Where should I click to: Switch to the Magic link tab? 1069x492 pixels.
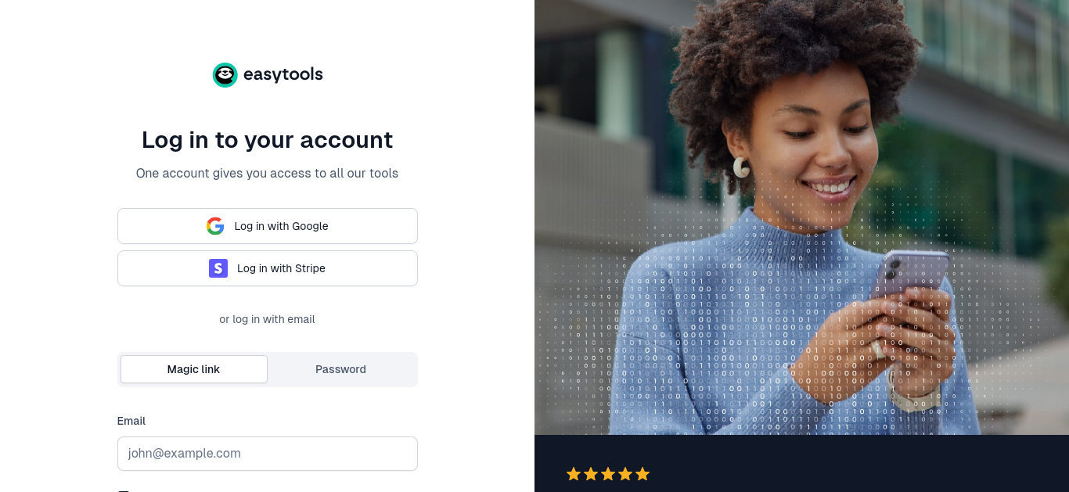194,369
